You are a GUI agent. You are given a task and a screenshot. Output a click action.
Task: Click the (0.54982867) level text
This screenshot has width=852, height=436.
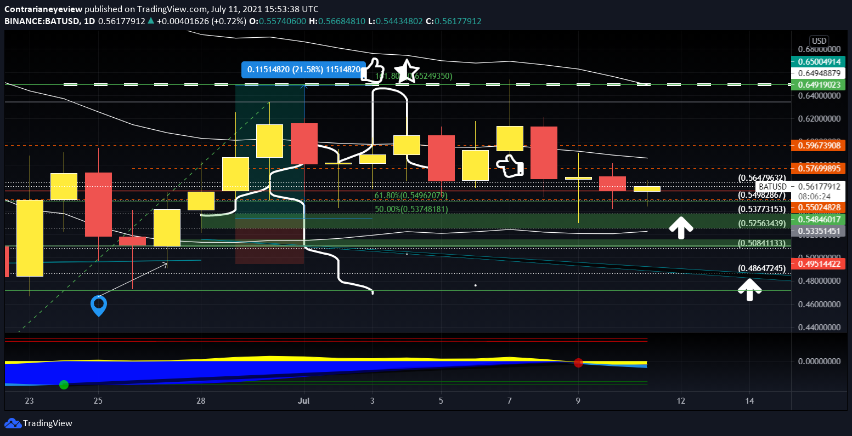click(x=763, y=195)
